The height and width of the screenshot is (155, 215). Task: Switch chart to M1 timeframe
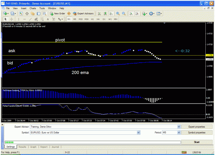(69, 19)
